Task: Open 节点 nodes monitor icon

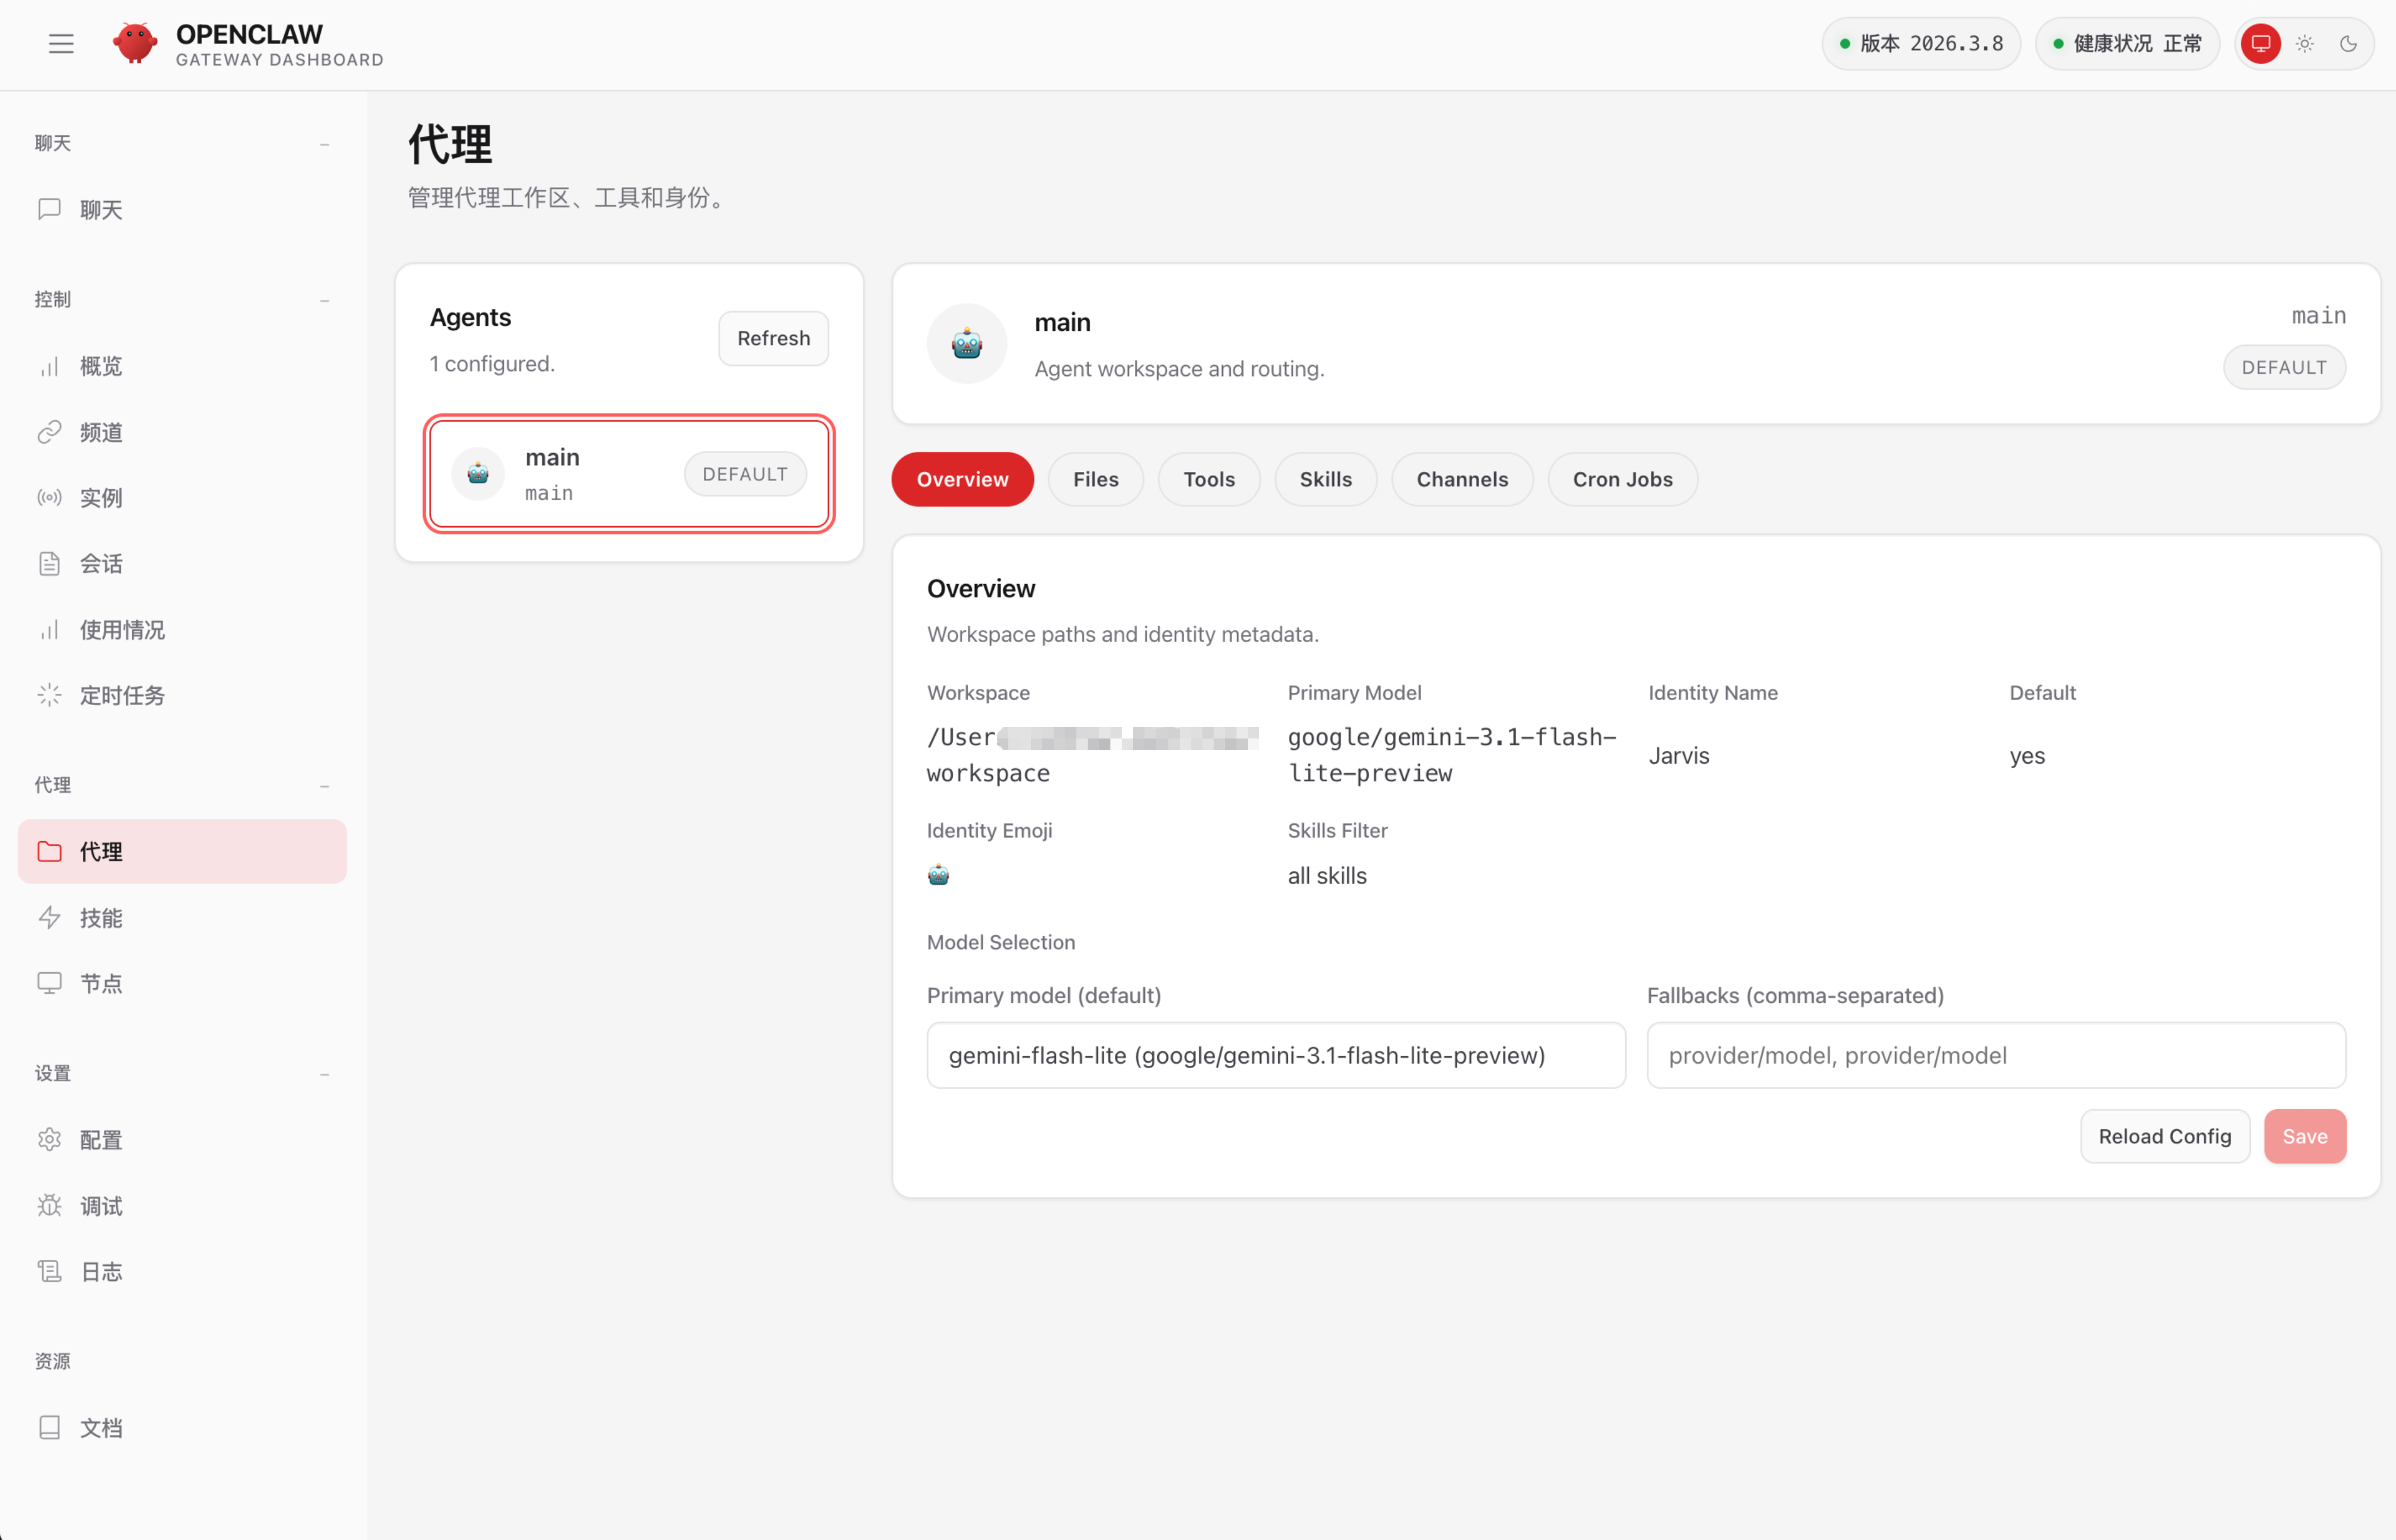Action: pos(49,983)
